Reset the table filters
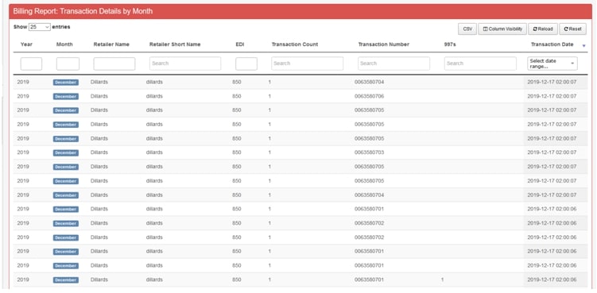 (572, 29)
